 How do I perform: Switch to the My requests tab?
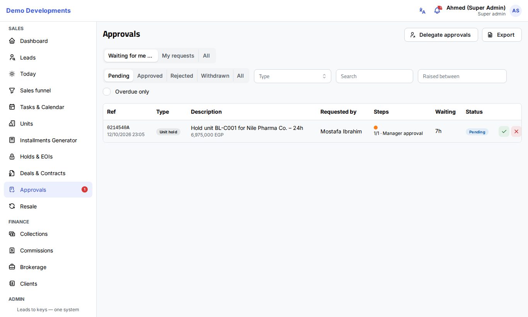pos(178,56)
